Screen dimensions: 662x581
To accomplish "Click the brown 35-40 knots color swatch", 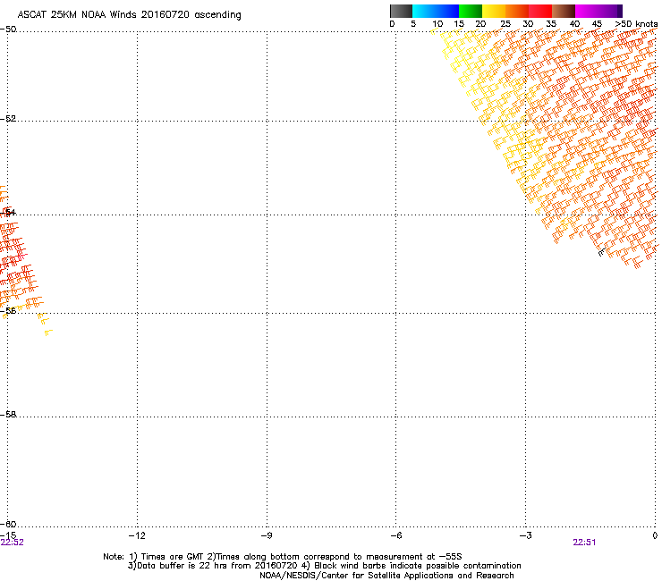I will tap(564, 11).
